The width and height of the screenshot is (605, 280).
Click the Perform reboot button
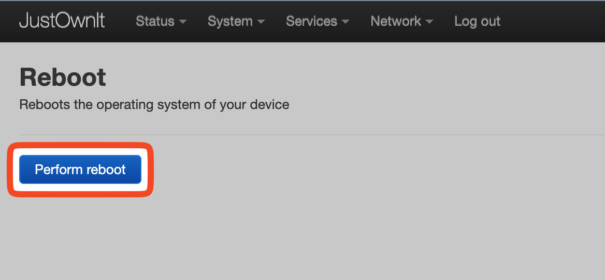tap(80, 169)
